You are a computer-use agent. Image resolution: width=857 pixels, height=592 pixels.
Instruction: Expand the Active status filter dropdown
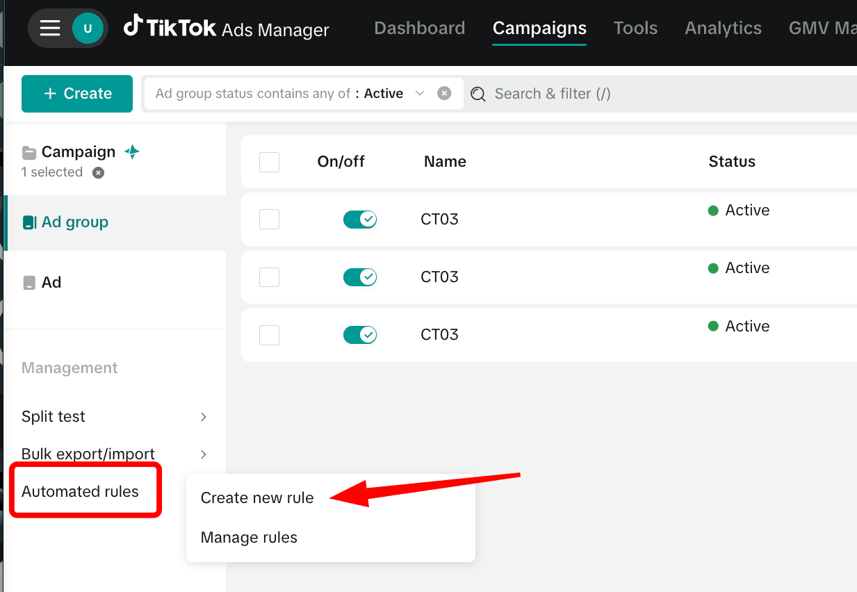pos(420,92)
